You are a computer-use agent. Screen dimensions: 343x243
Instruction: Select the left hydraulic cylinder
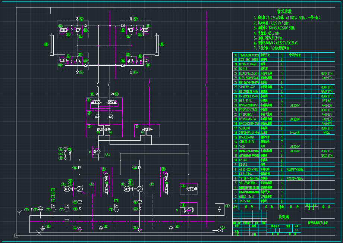pyautogui.click(x=51, y=45)
